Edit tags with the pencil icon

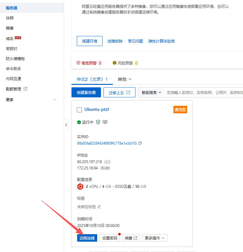99,207
